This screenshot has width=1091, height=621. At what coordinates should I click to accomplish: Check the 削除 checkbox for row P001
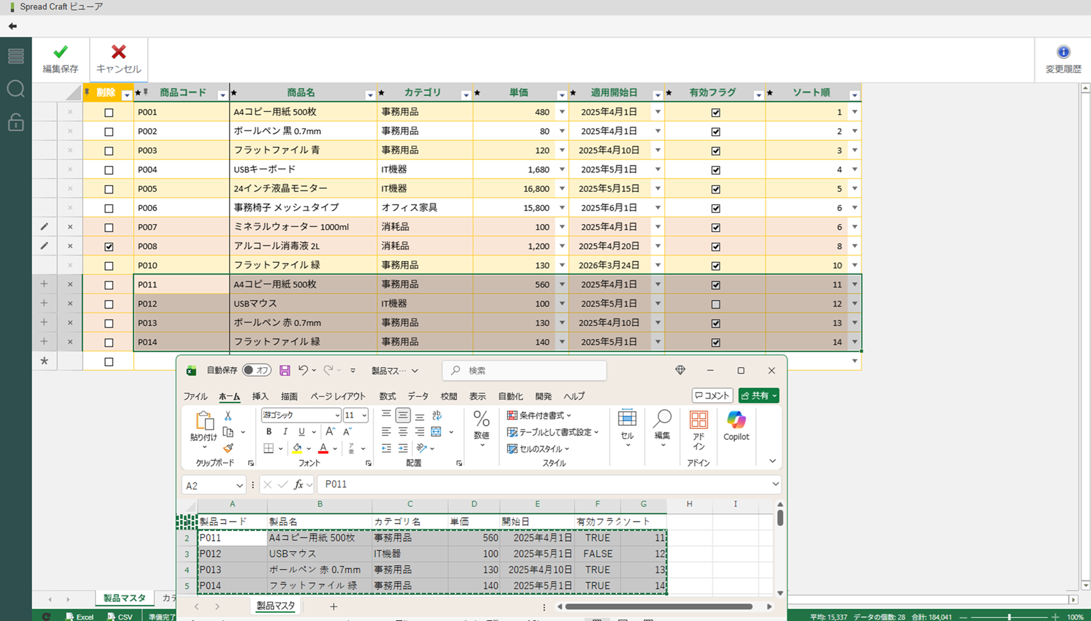109,112
